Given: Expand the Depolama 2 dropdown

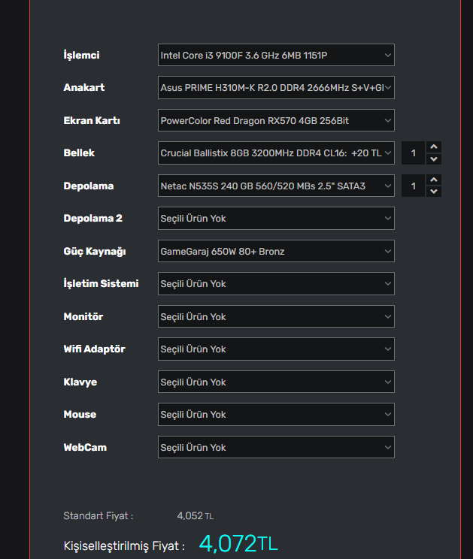Looking at the screenshot, I should pyautogui.click(x=276, y=219).
